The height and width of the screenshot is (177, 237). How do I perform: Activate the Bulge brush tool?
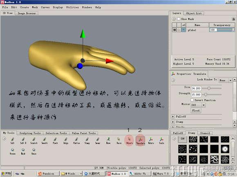tap(66, 141)
